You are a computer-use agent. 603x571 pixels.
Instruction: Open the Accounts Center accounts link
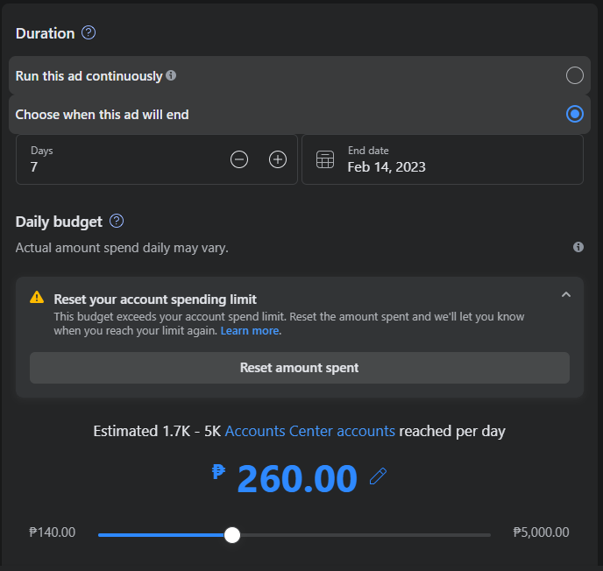(x=310, y=431)
